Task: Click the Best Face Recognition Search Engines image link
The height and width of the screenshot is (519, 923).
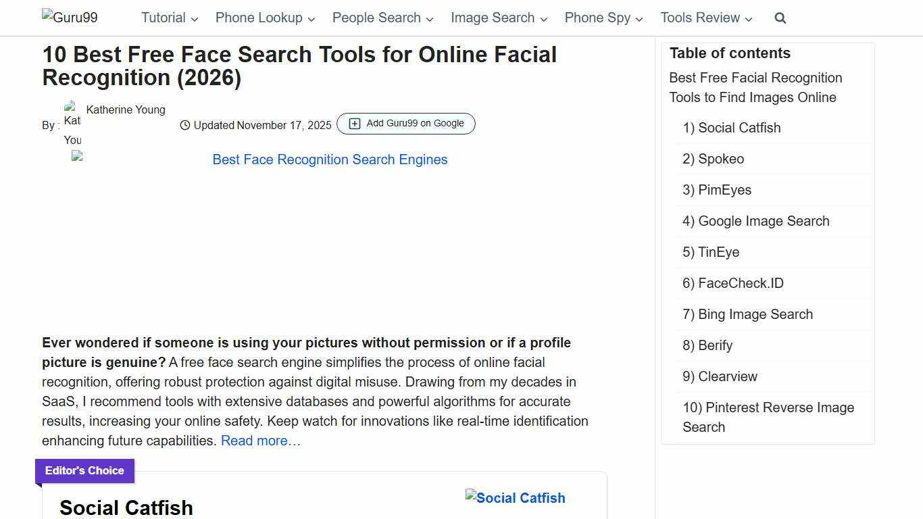Action: click(329, 159)
